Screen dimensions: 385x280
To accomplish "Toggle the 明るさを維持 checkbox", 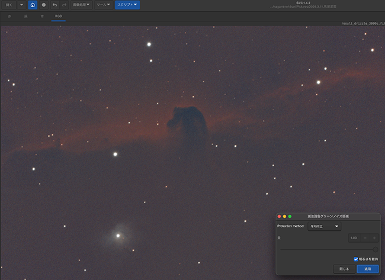I will (x=356, y=259).
